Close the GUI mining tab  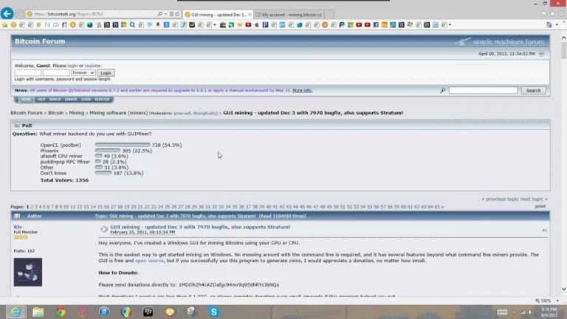click(250, 15)
